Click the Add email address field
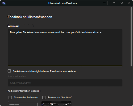Screen dimensions: 133x106 (x=65, y=83)
